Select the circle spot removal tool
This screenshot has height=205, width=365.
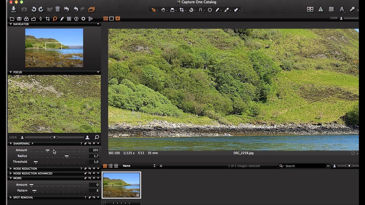pos(210,10)
